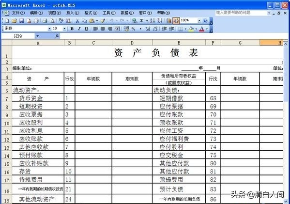This screenshot has width=290, height=204.
Task: Decrease indent in the formatting toolbar
Action: tap(164, 29)
